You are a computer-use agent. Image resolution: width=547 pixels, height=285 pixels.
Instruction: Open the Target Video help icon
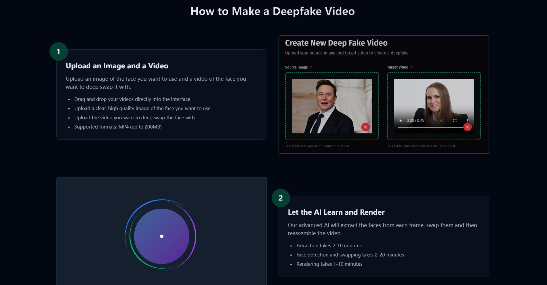[x=411, y=67]
